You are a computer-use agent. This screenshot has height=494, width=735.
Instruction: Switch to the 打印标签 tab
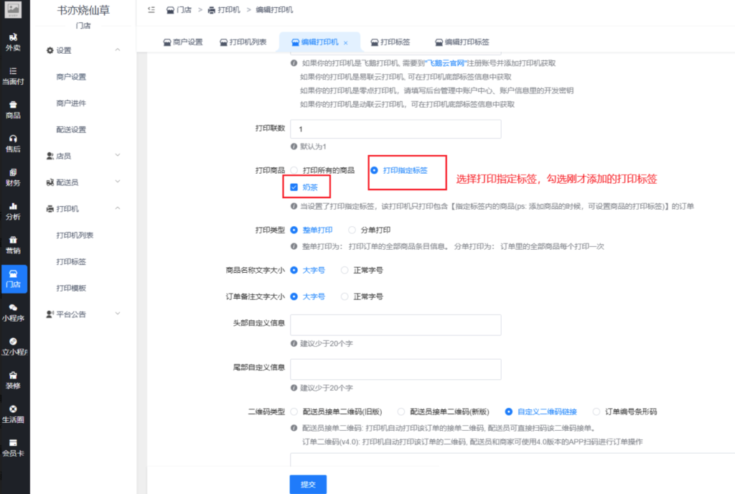pos(394,42)
